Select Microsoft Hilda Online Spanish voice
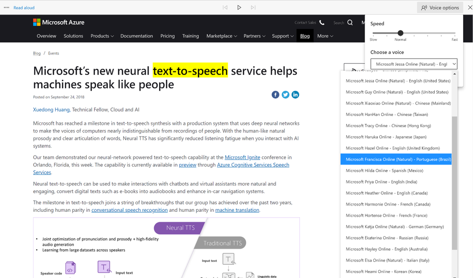This screenshot has width=473, height=278. pos(396,171)
